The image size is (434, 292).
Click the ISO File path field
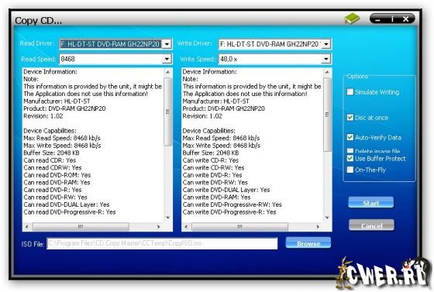click(162, 243)
